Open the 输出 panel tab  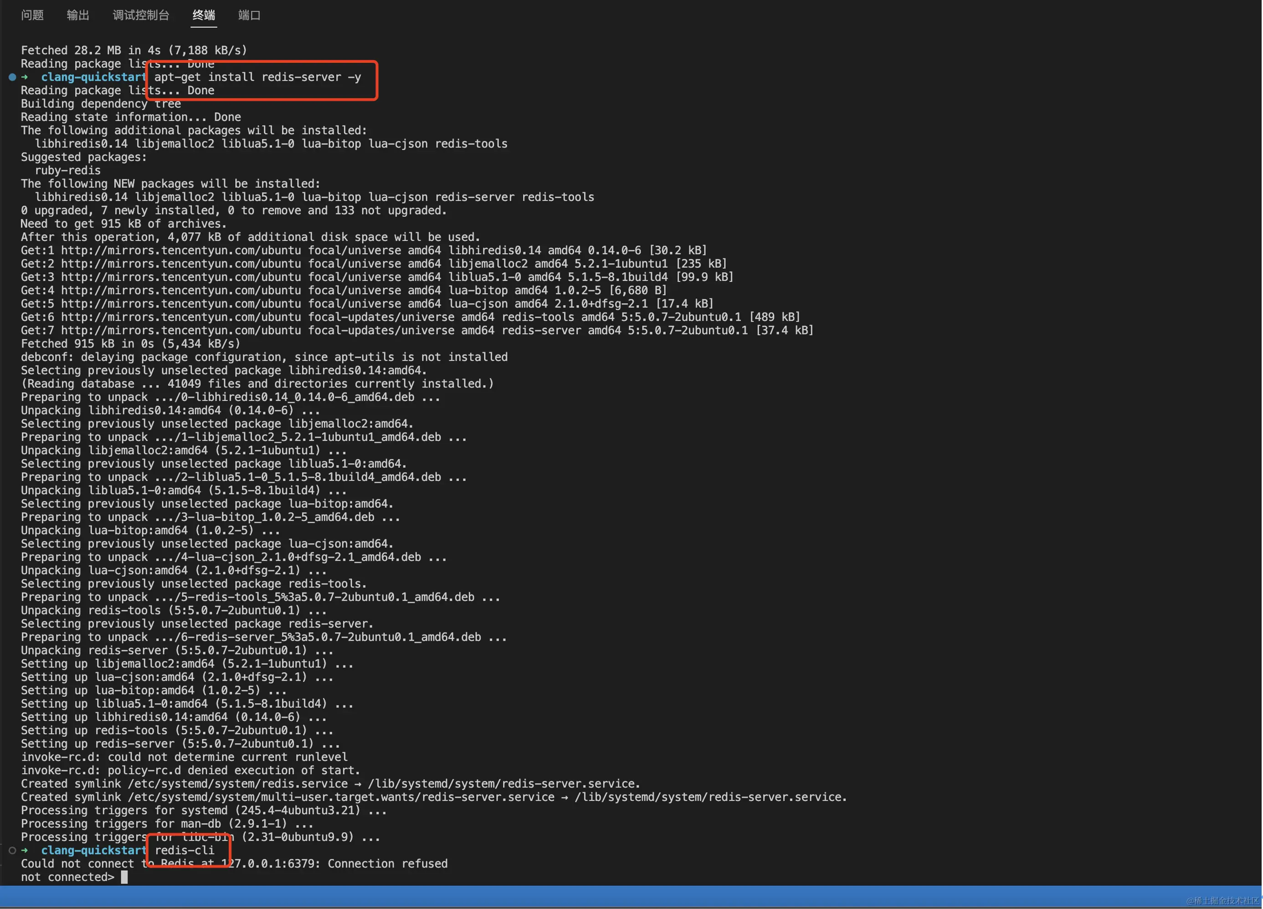pos(78,15)
